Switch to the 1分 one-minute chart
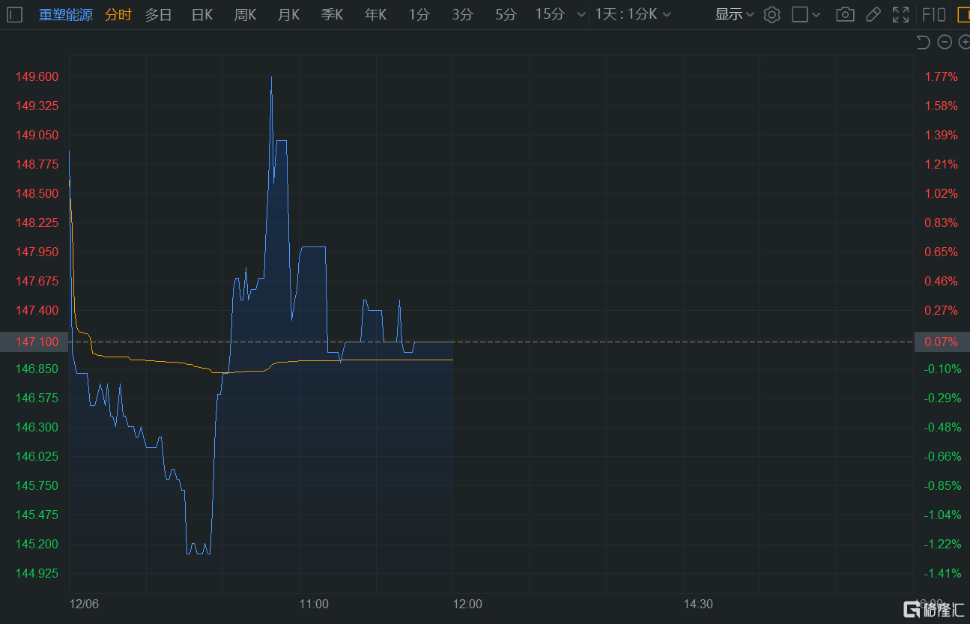970x624 pixels. tap(419, 14)
